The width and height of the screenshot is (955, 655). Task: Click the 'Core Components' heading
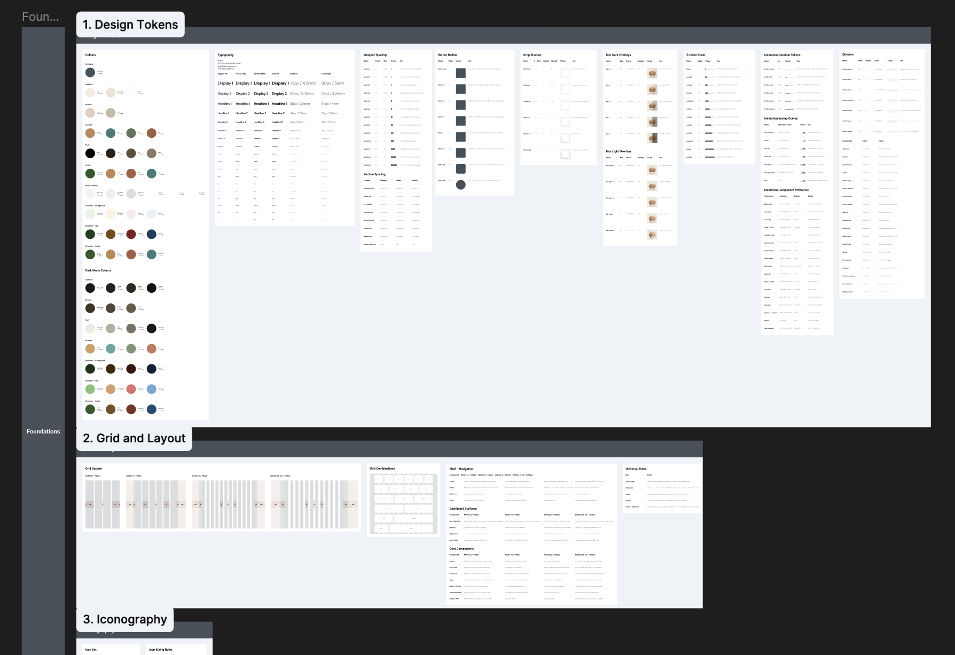461,549
